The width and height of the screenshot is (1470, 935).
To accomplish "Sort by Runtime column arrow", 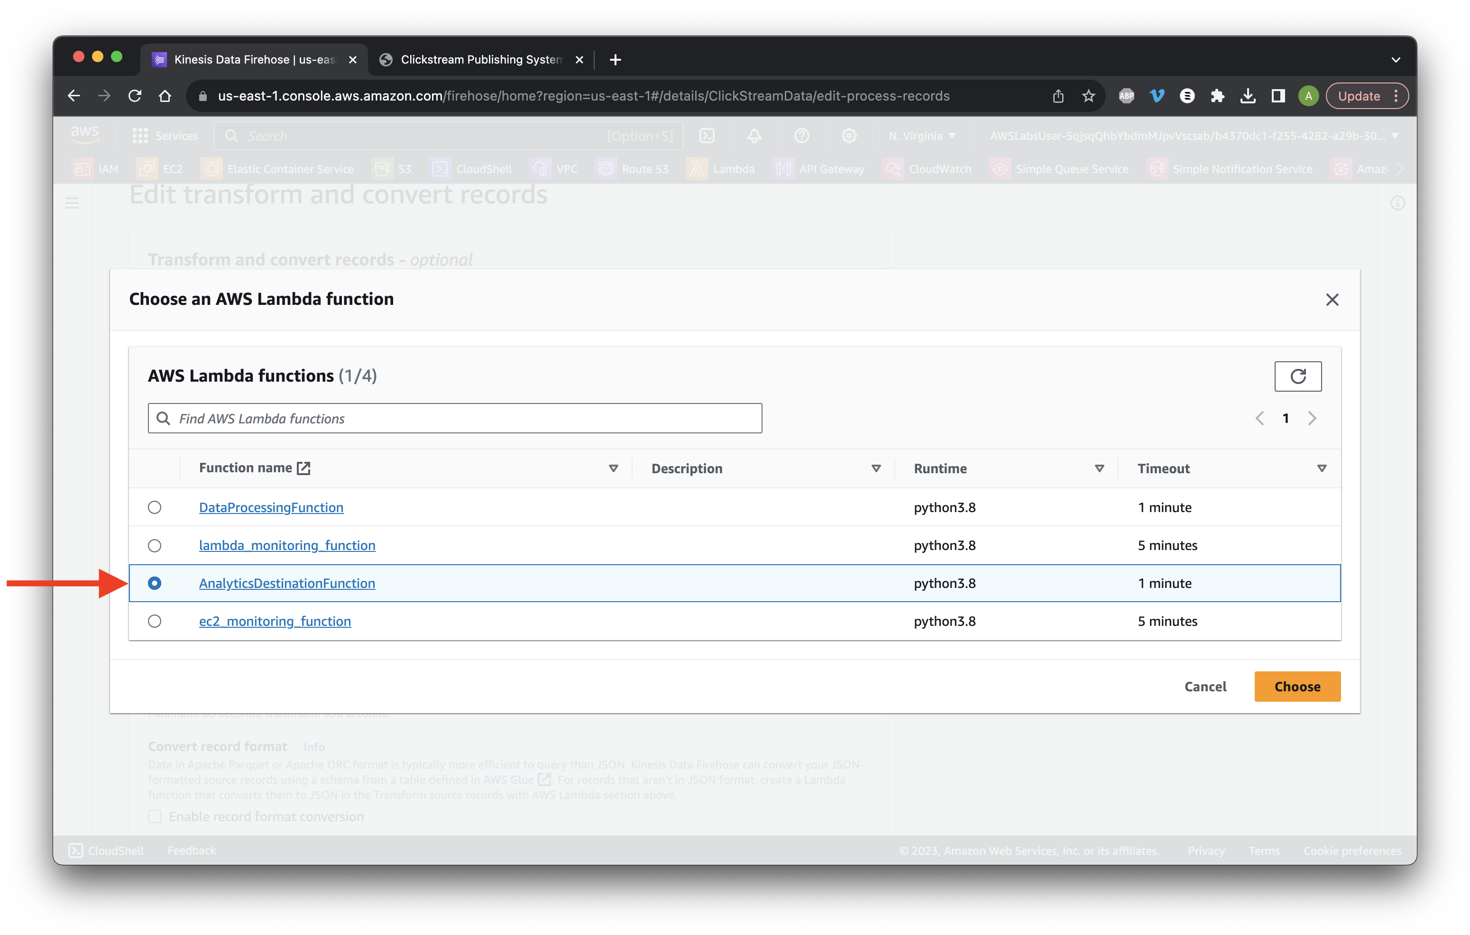I will click(x=1100, y=469).
